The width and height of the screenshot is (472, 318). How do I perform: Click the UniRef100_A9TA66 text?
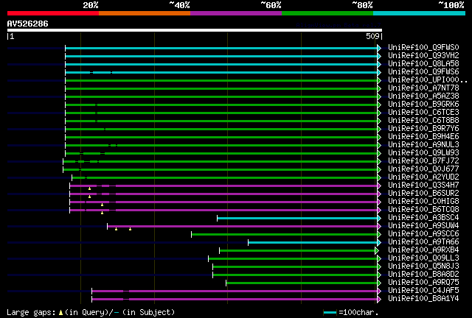[423, 242]
